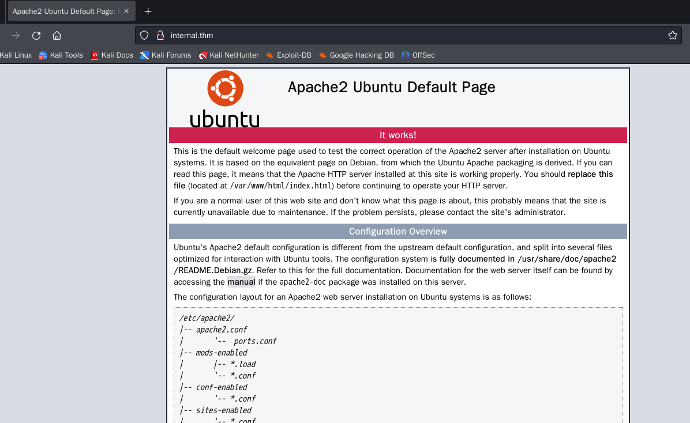Click the forward navigation arrow
The height and width of the screenshot is (423, 690).
[16, 36]
